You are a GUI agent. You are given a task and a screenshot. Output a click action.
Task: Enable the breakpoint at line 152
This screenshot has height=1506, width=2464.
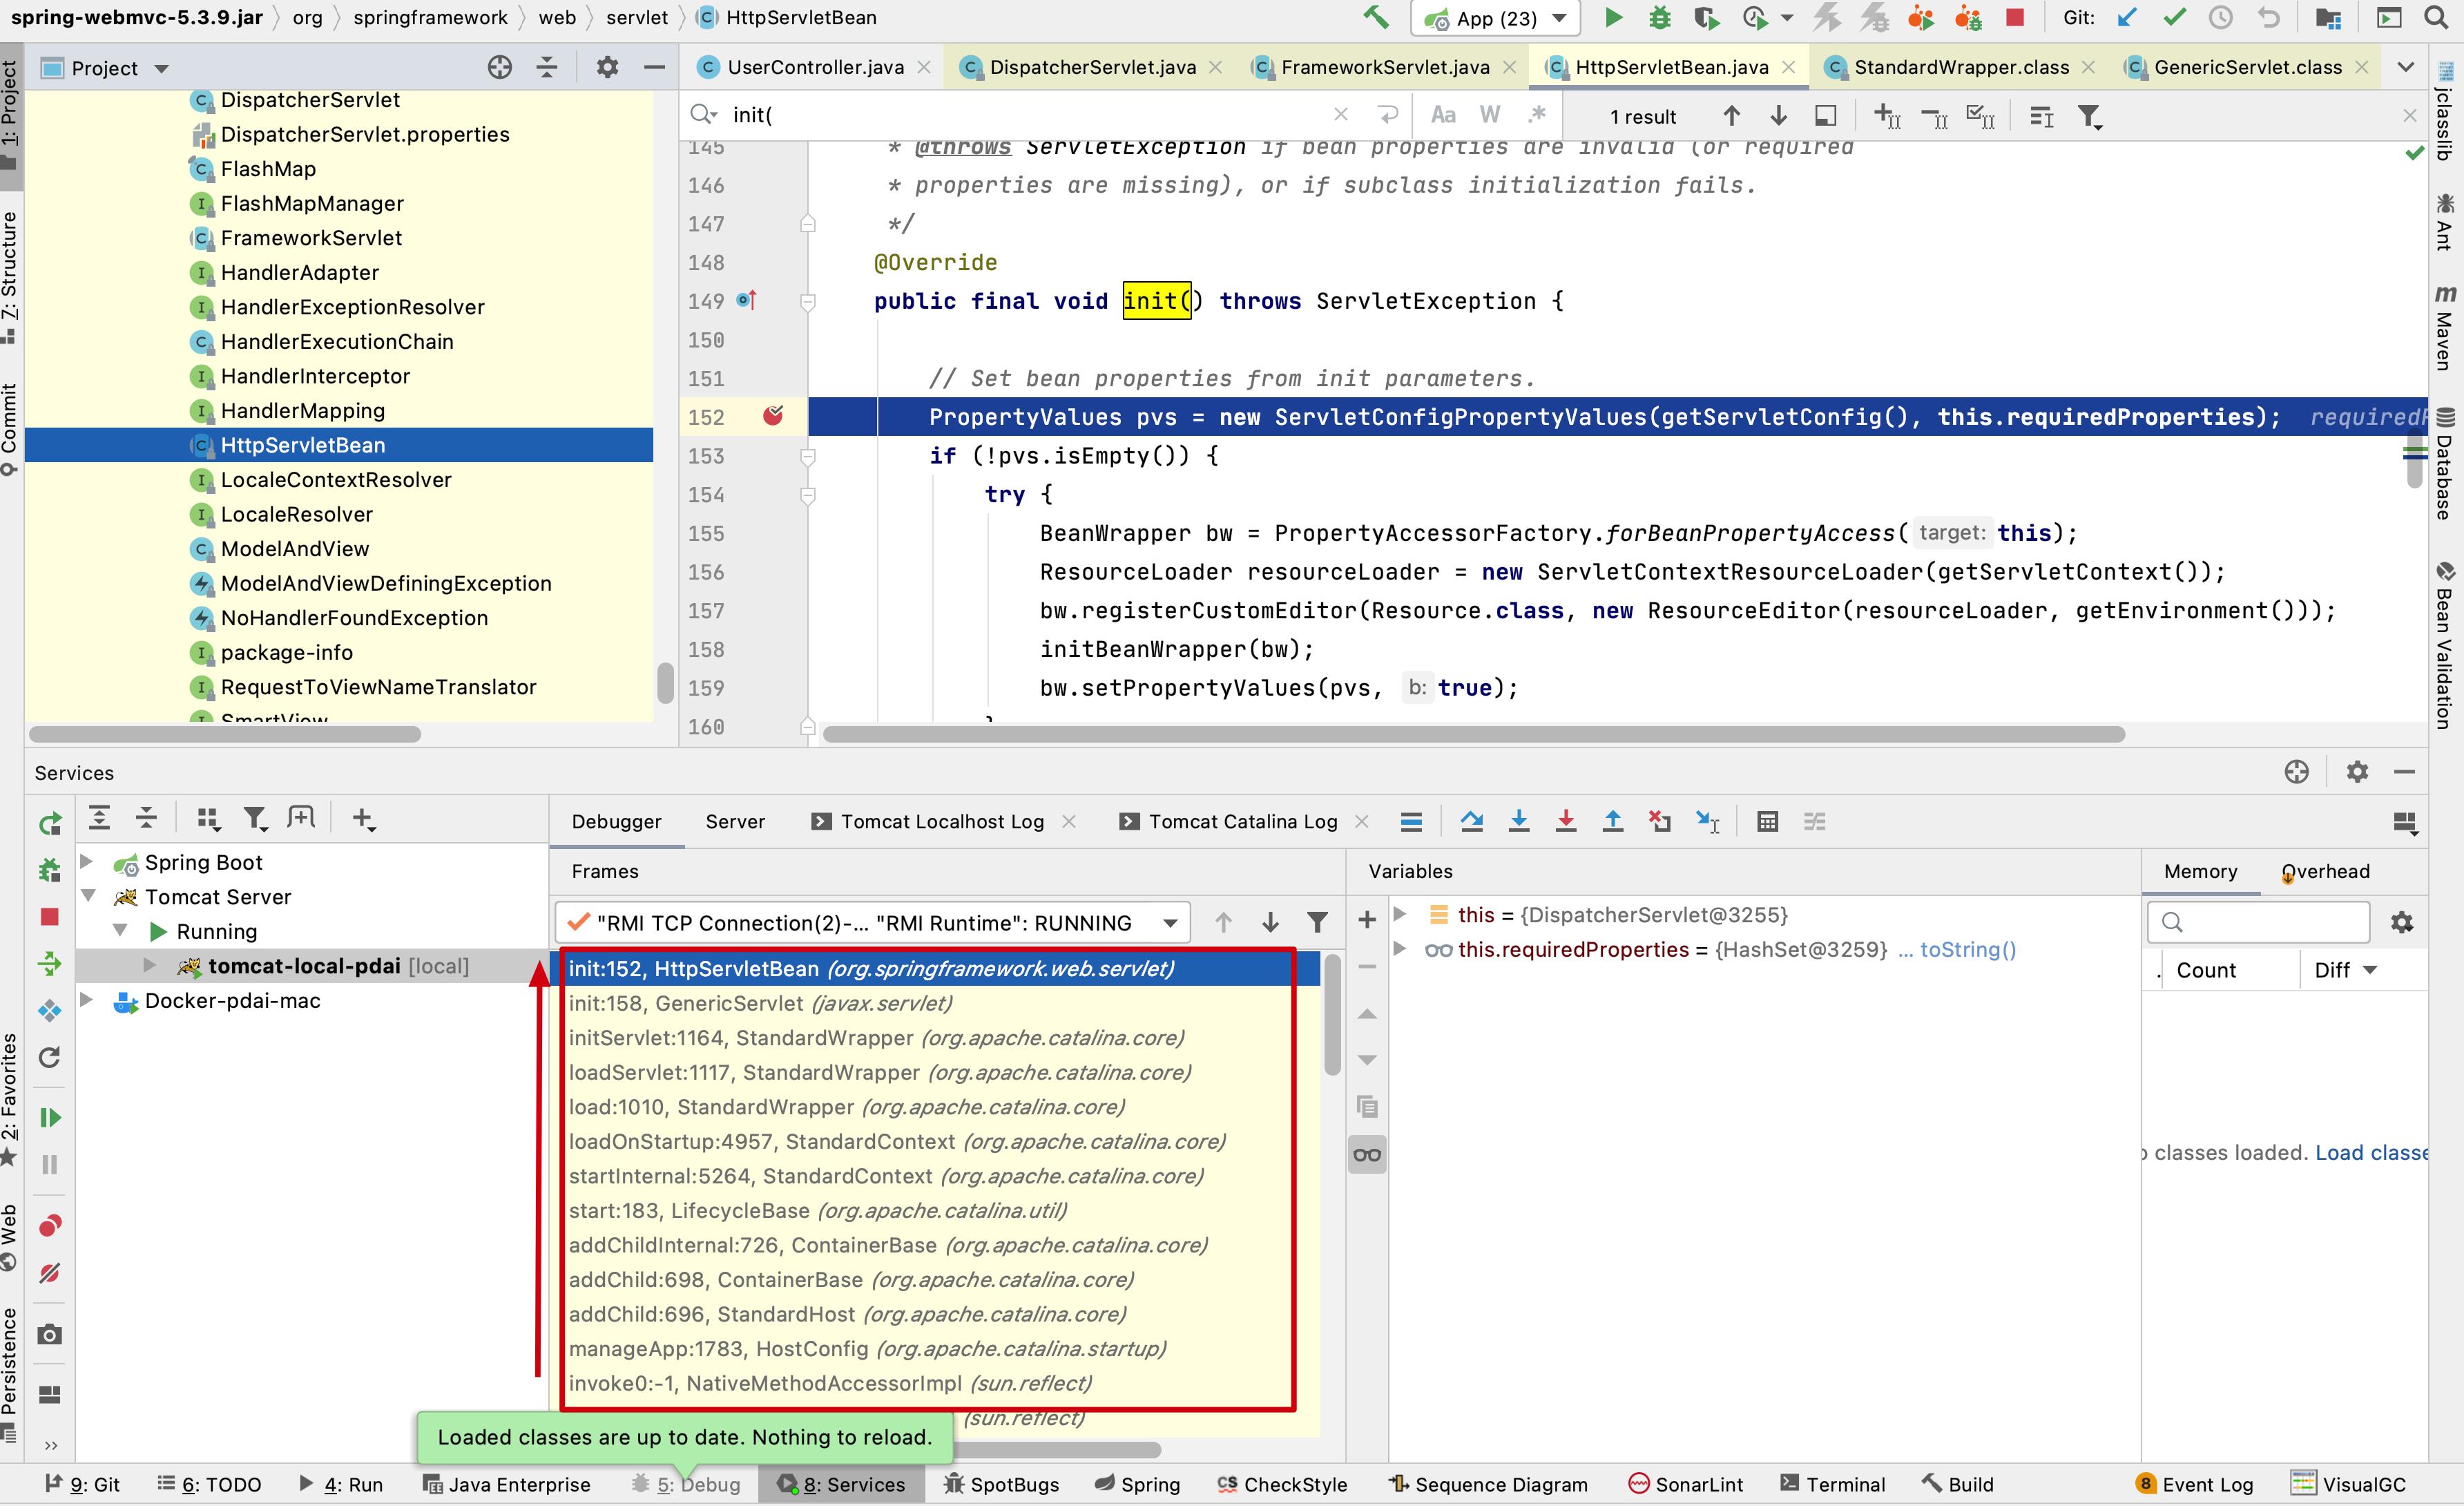tap(773, 416)
